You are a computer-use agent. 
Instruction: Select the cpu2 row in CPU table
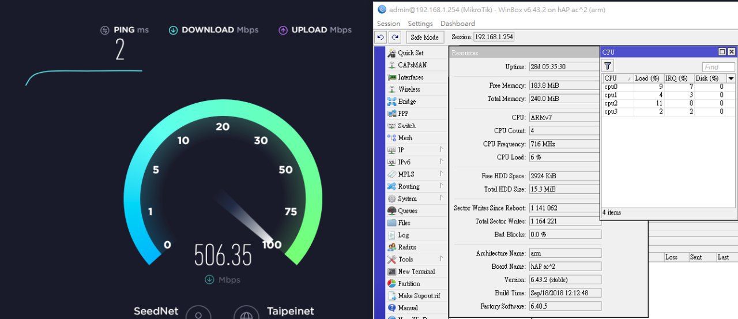pyautogui.click(x=663, y=103)
